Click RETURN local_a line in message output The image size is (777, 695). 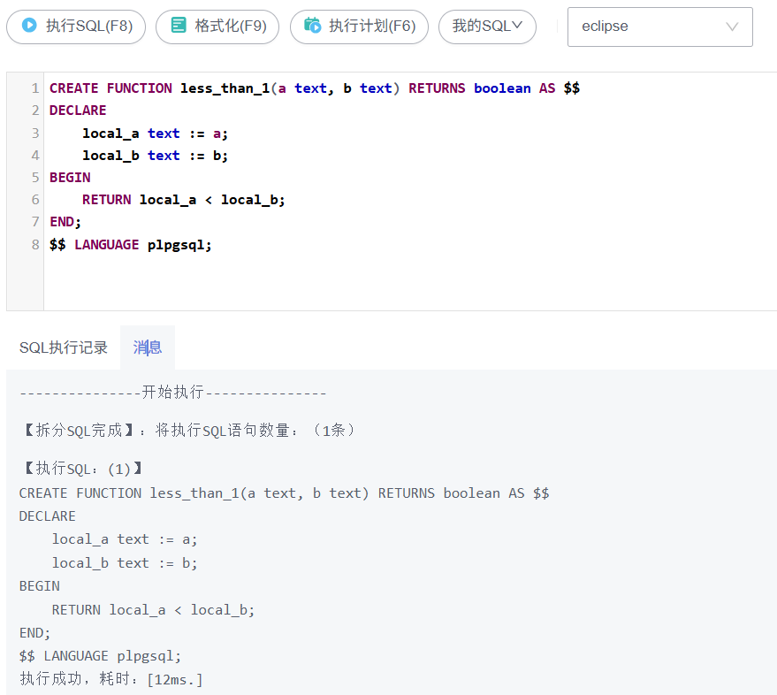click(x=153, y=610)
